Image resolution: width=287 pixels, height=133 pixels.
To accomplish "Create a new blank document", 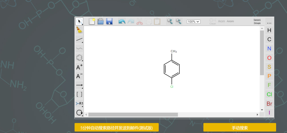I will click(92, 21).
